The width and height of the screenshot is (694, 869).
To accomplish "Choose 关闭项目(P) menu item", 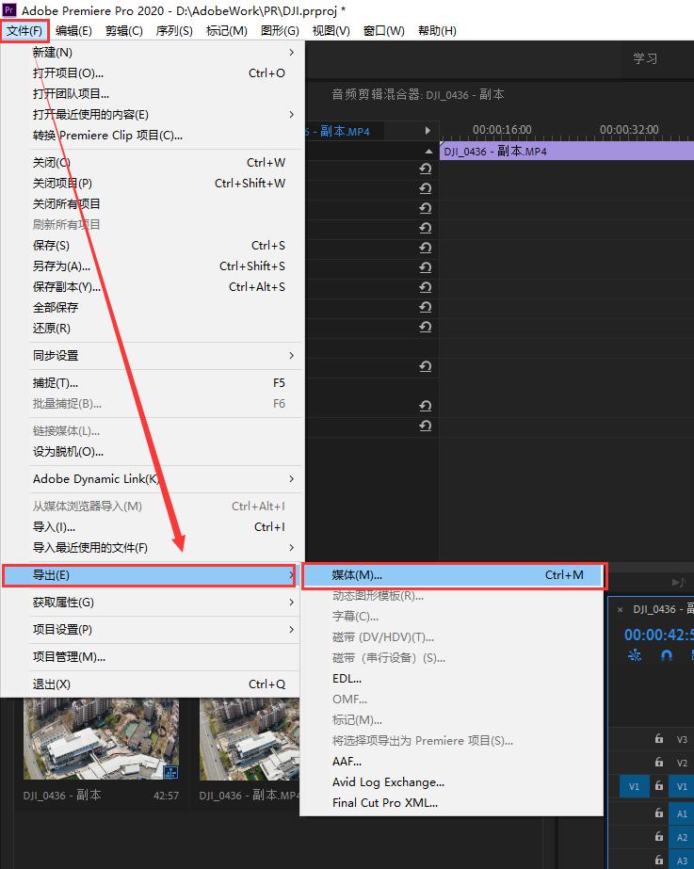I will [153, 184].
